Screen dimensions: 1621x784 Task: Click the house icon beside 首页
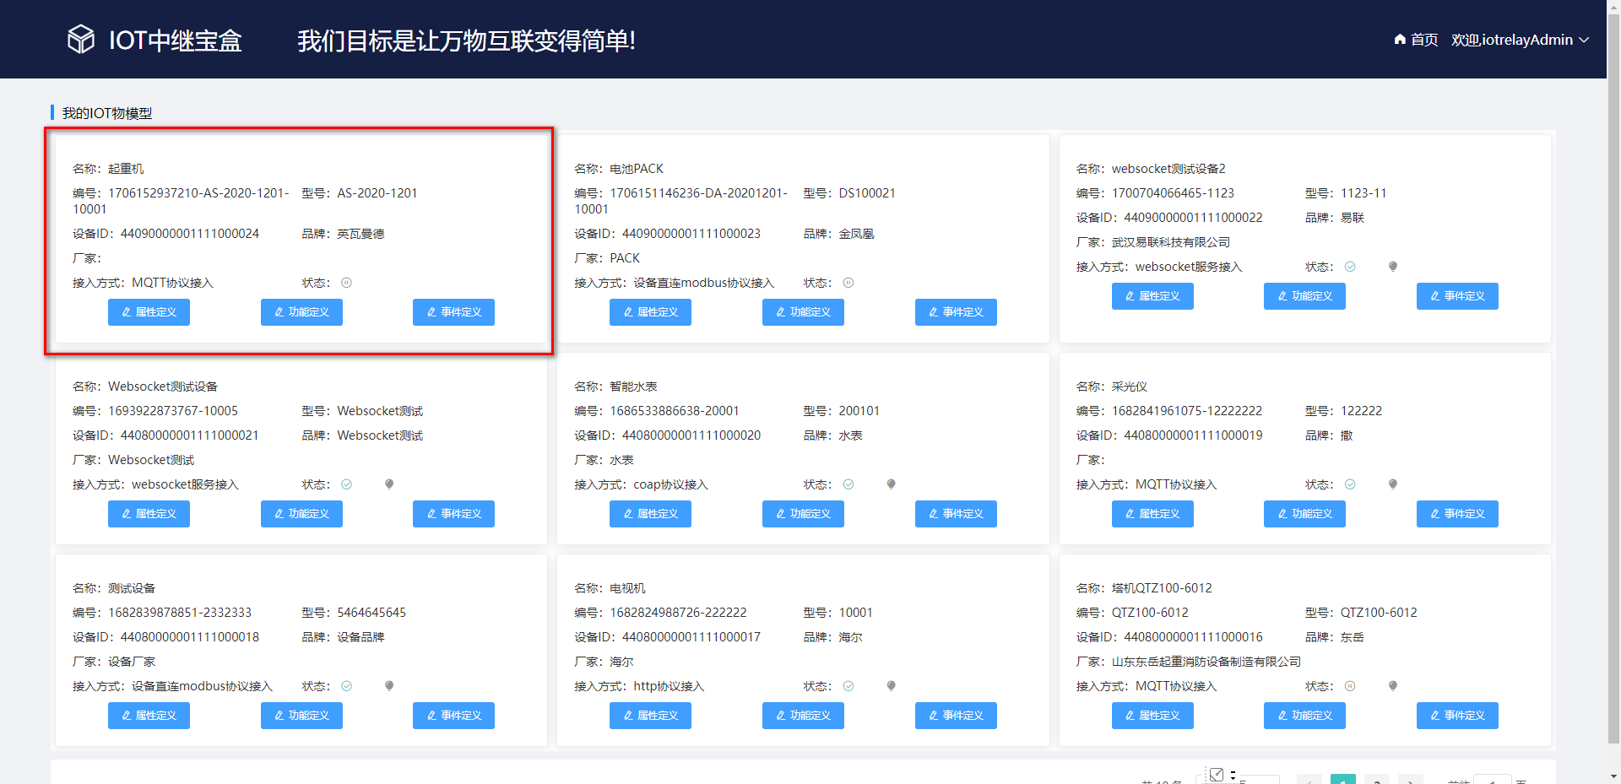[1399, 40]
